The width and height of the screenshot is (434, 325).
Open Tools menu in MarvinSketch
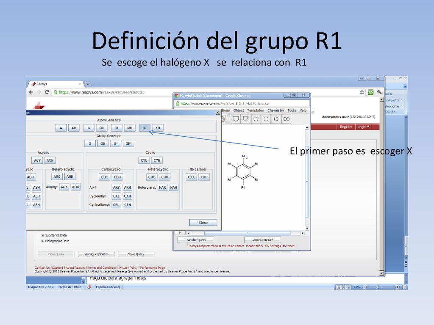click(292, 110)
